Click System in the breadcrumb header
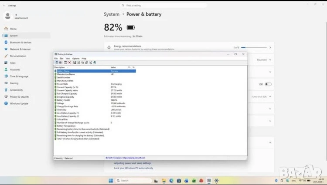Viewport: 327px width, 185px height. tap(112, 14)
